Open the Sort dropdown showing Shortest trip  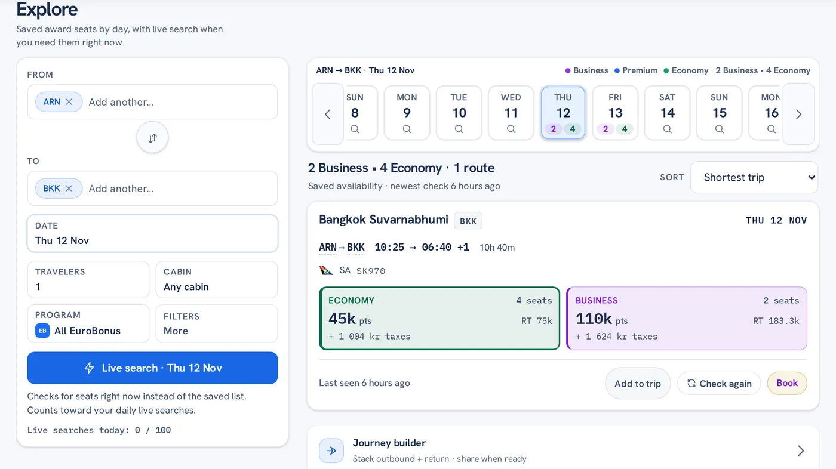(754, 177)
